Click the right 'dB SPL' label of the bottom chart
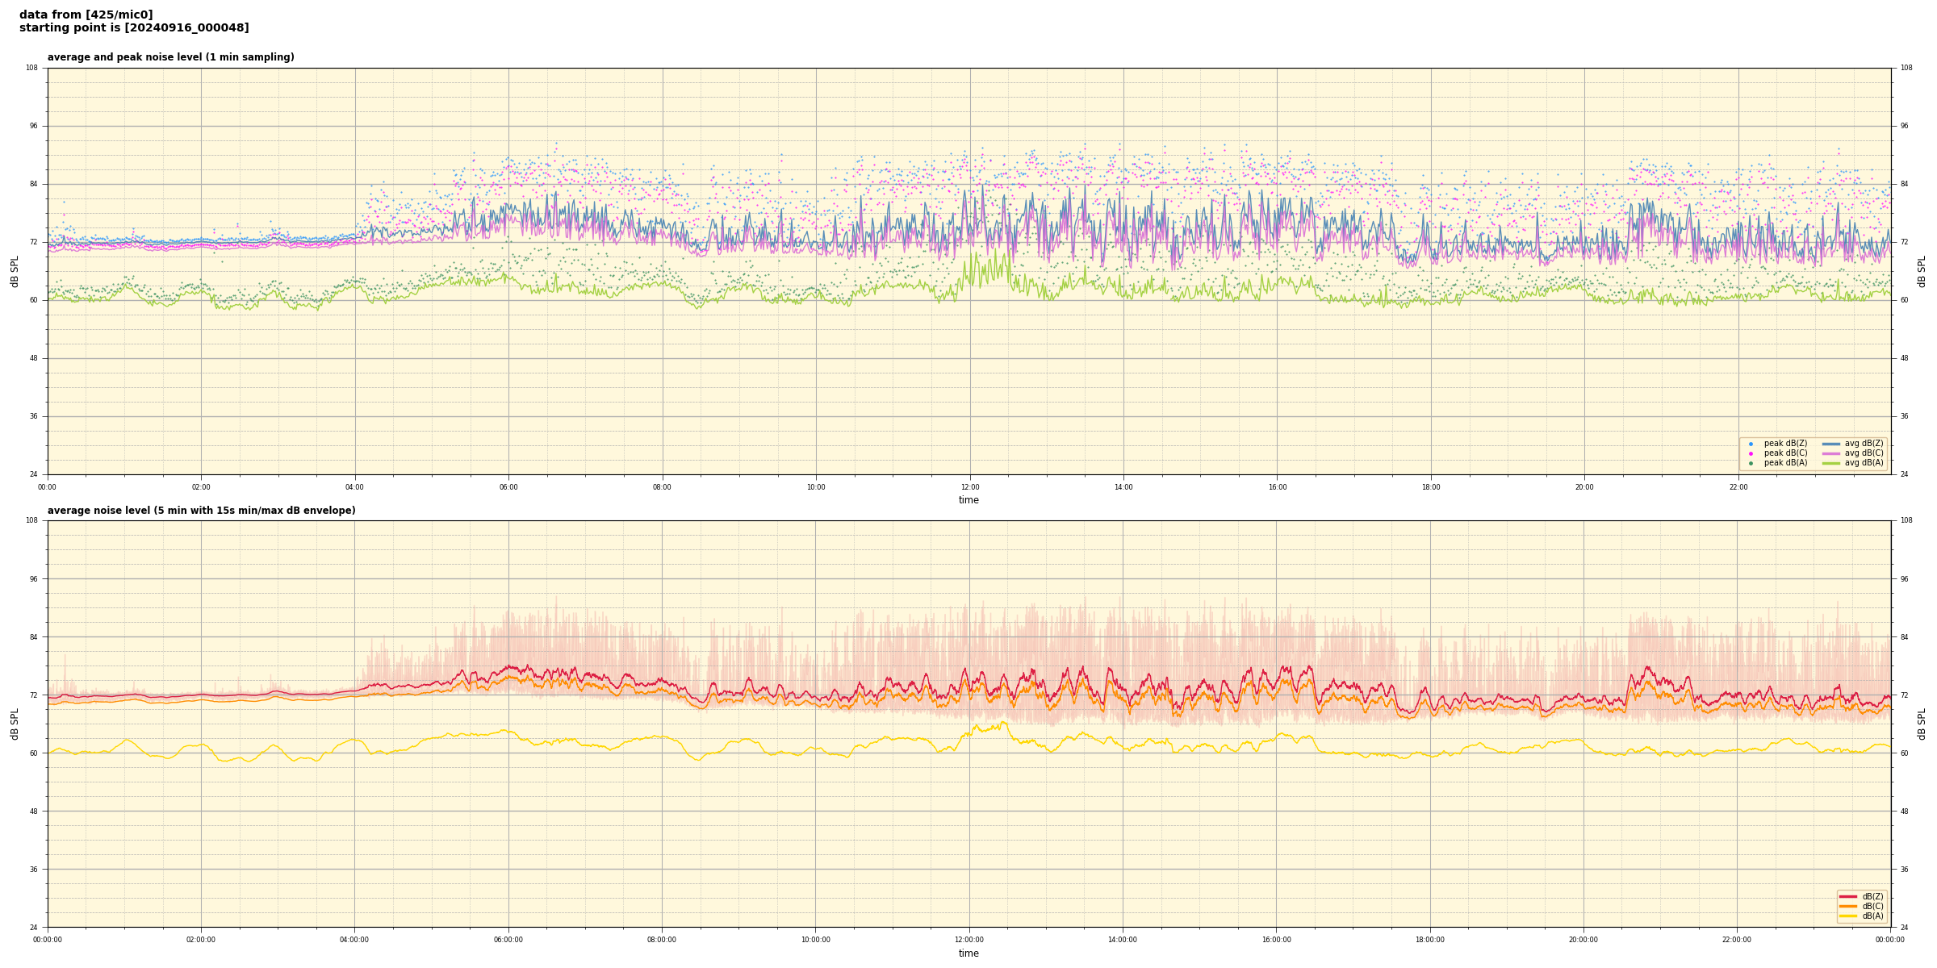1937x968 pixels. [1922, 724]
